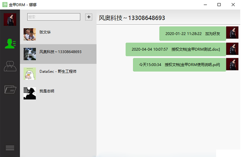This screenshot has width=241, height=157.
Task: Open the chat with 风奥科技~13308648693 from the list
Action: pos(60,51)
